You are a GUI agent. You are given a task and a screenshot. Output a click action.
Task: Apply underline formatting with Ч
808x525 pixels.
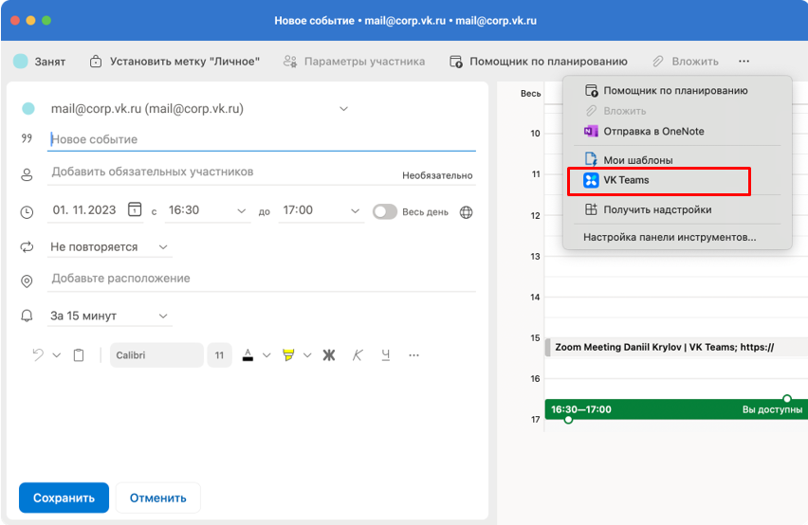click(385, 355)
